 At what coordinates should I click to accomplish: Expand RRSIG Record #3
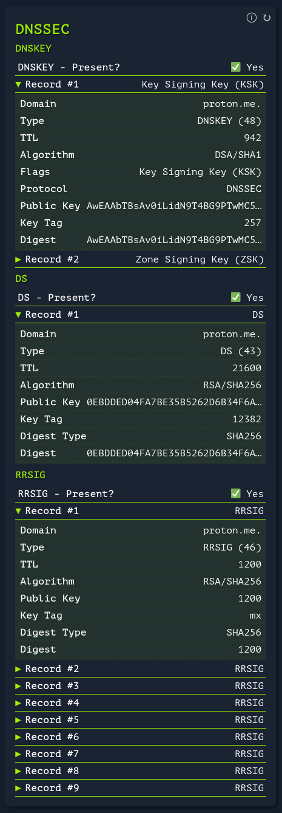tap(141, 686)
